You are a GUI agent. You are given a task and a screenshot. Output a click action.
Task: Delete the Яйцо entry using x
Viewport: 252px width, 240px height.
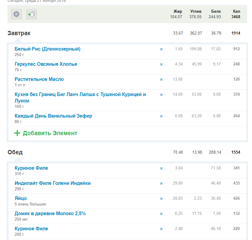pyautogui.click(x=161, y=198)
